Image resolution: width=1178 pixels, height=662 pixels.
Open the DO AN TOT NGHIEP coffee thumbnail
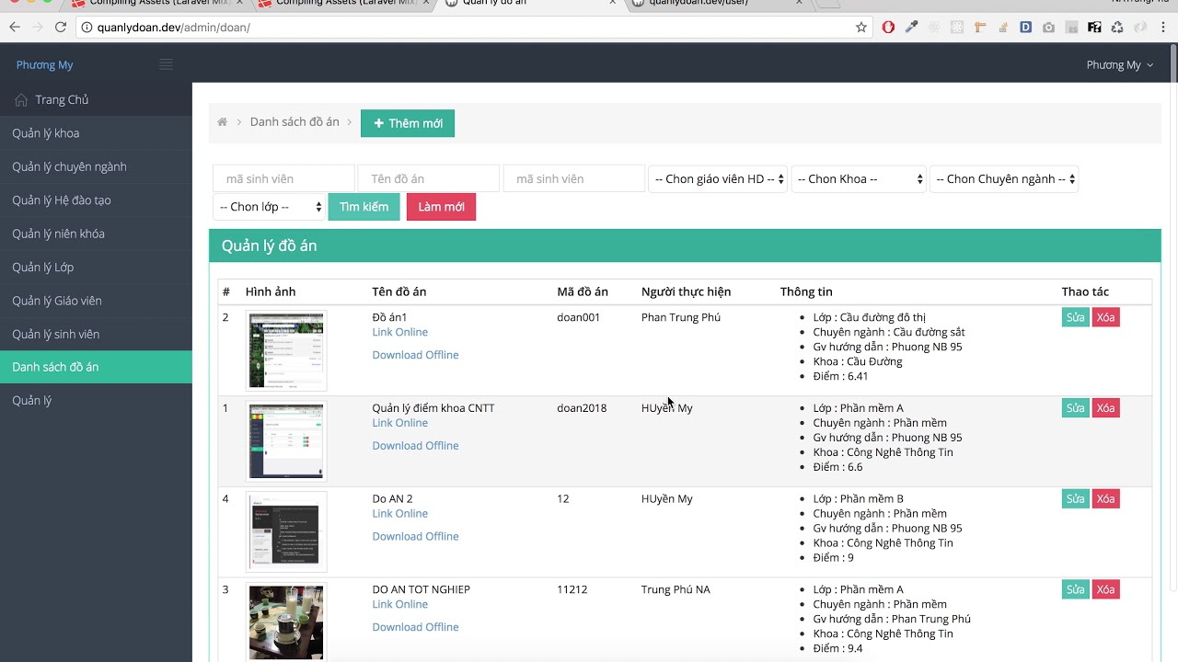pyautogui.click(x=286, y=622)
